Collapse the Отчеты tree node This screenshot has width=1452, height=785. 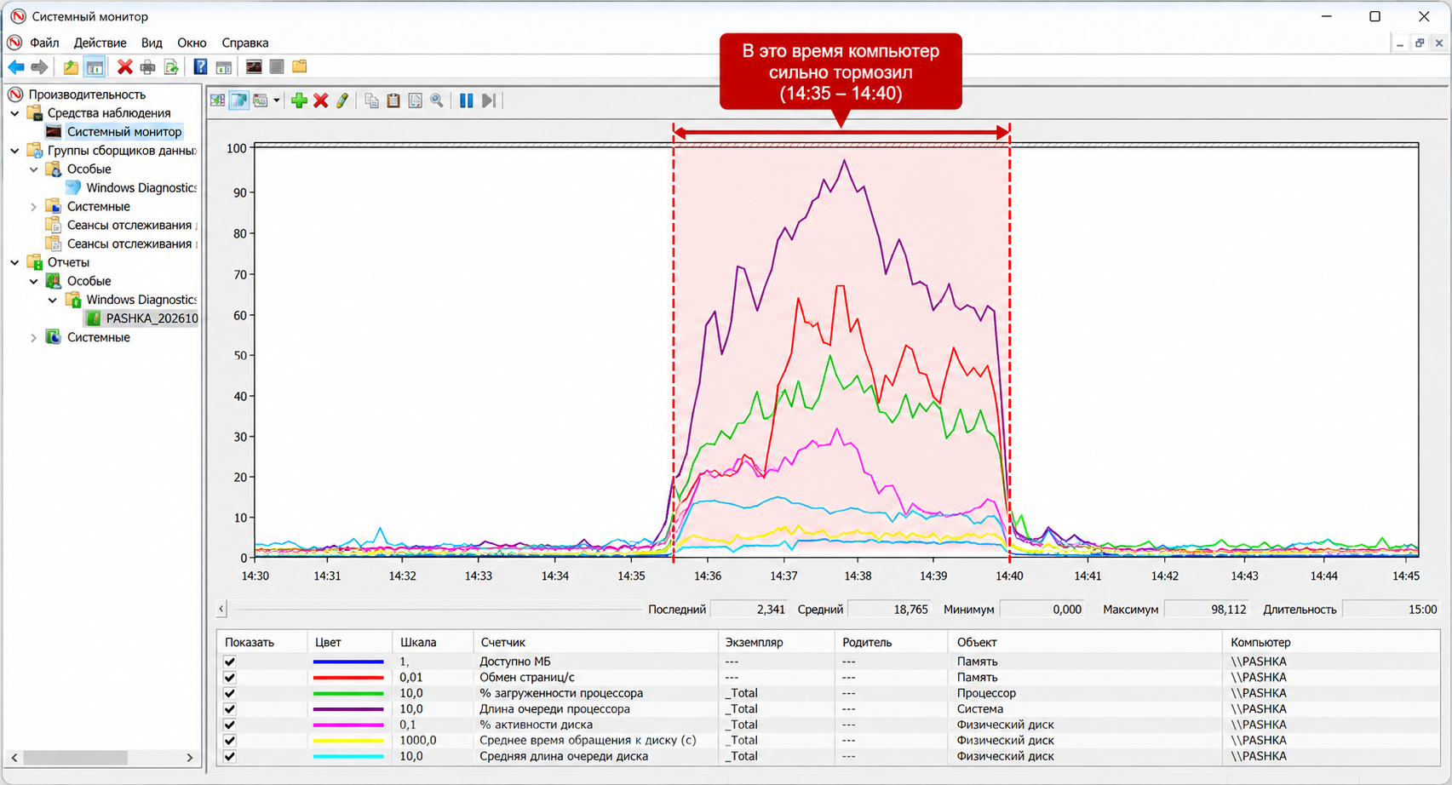15,262
